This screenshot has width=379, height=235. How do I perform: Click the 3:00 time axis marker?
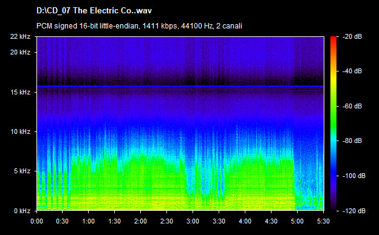[193, 221]
